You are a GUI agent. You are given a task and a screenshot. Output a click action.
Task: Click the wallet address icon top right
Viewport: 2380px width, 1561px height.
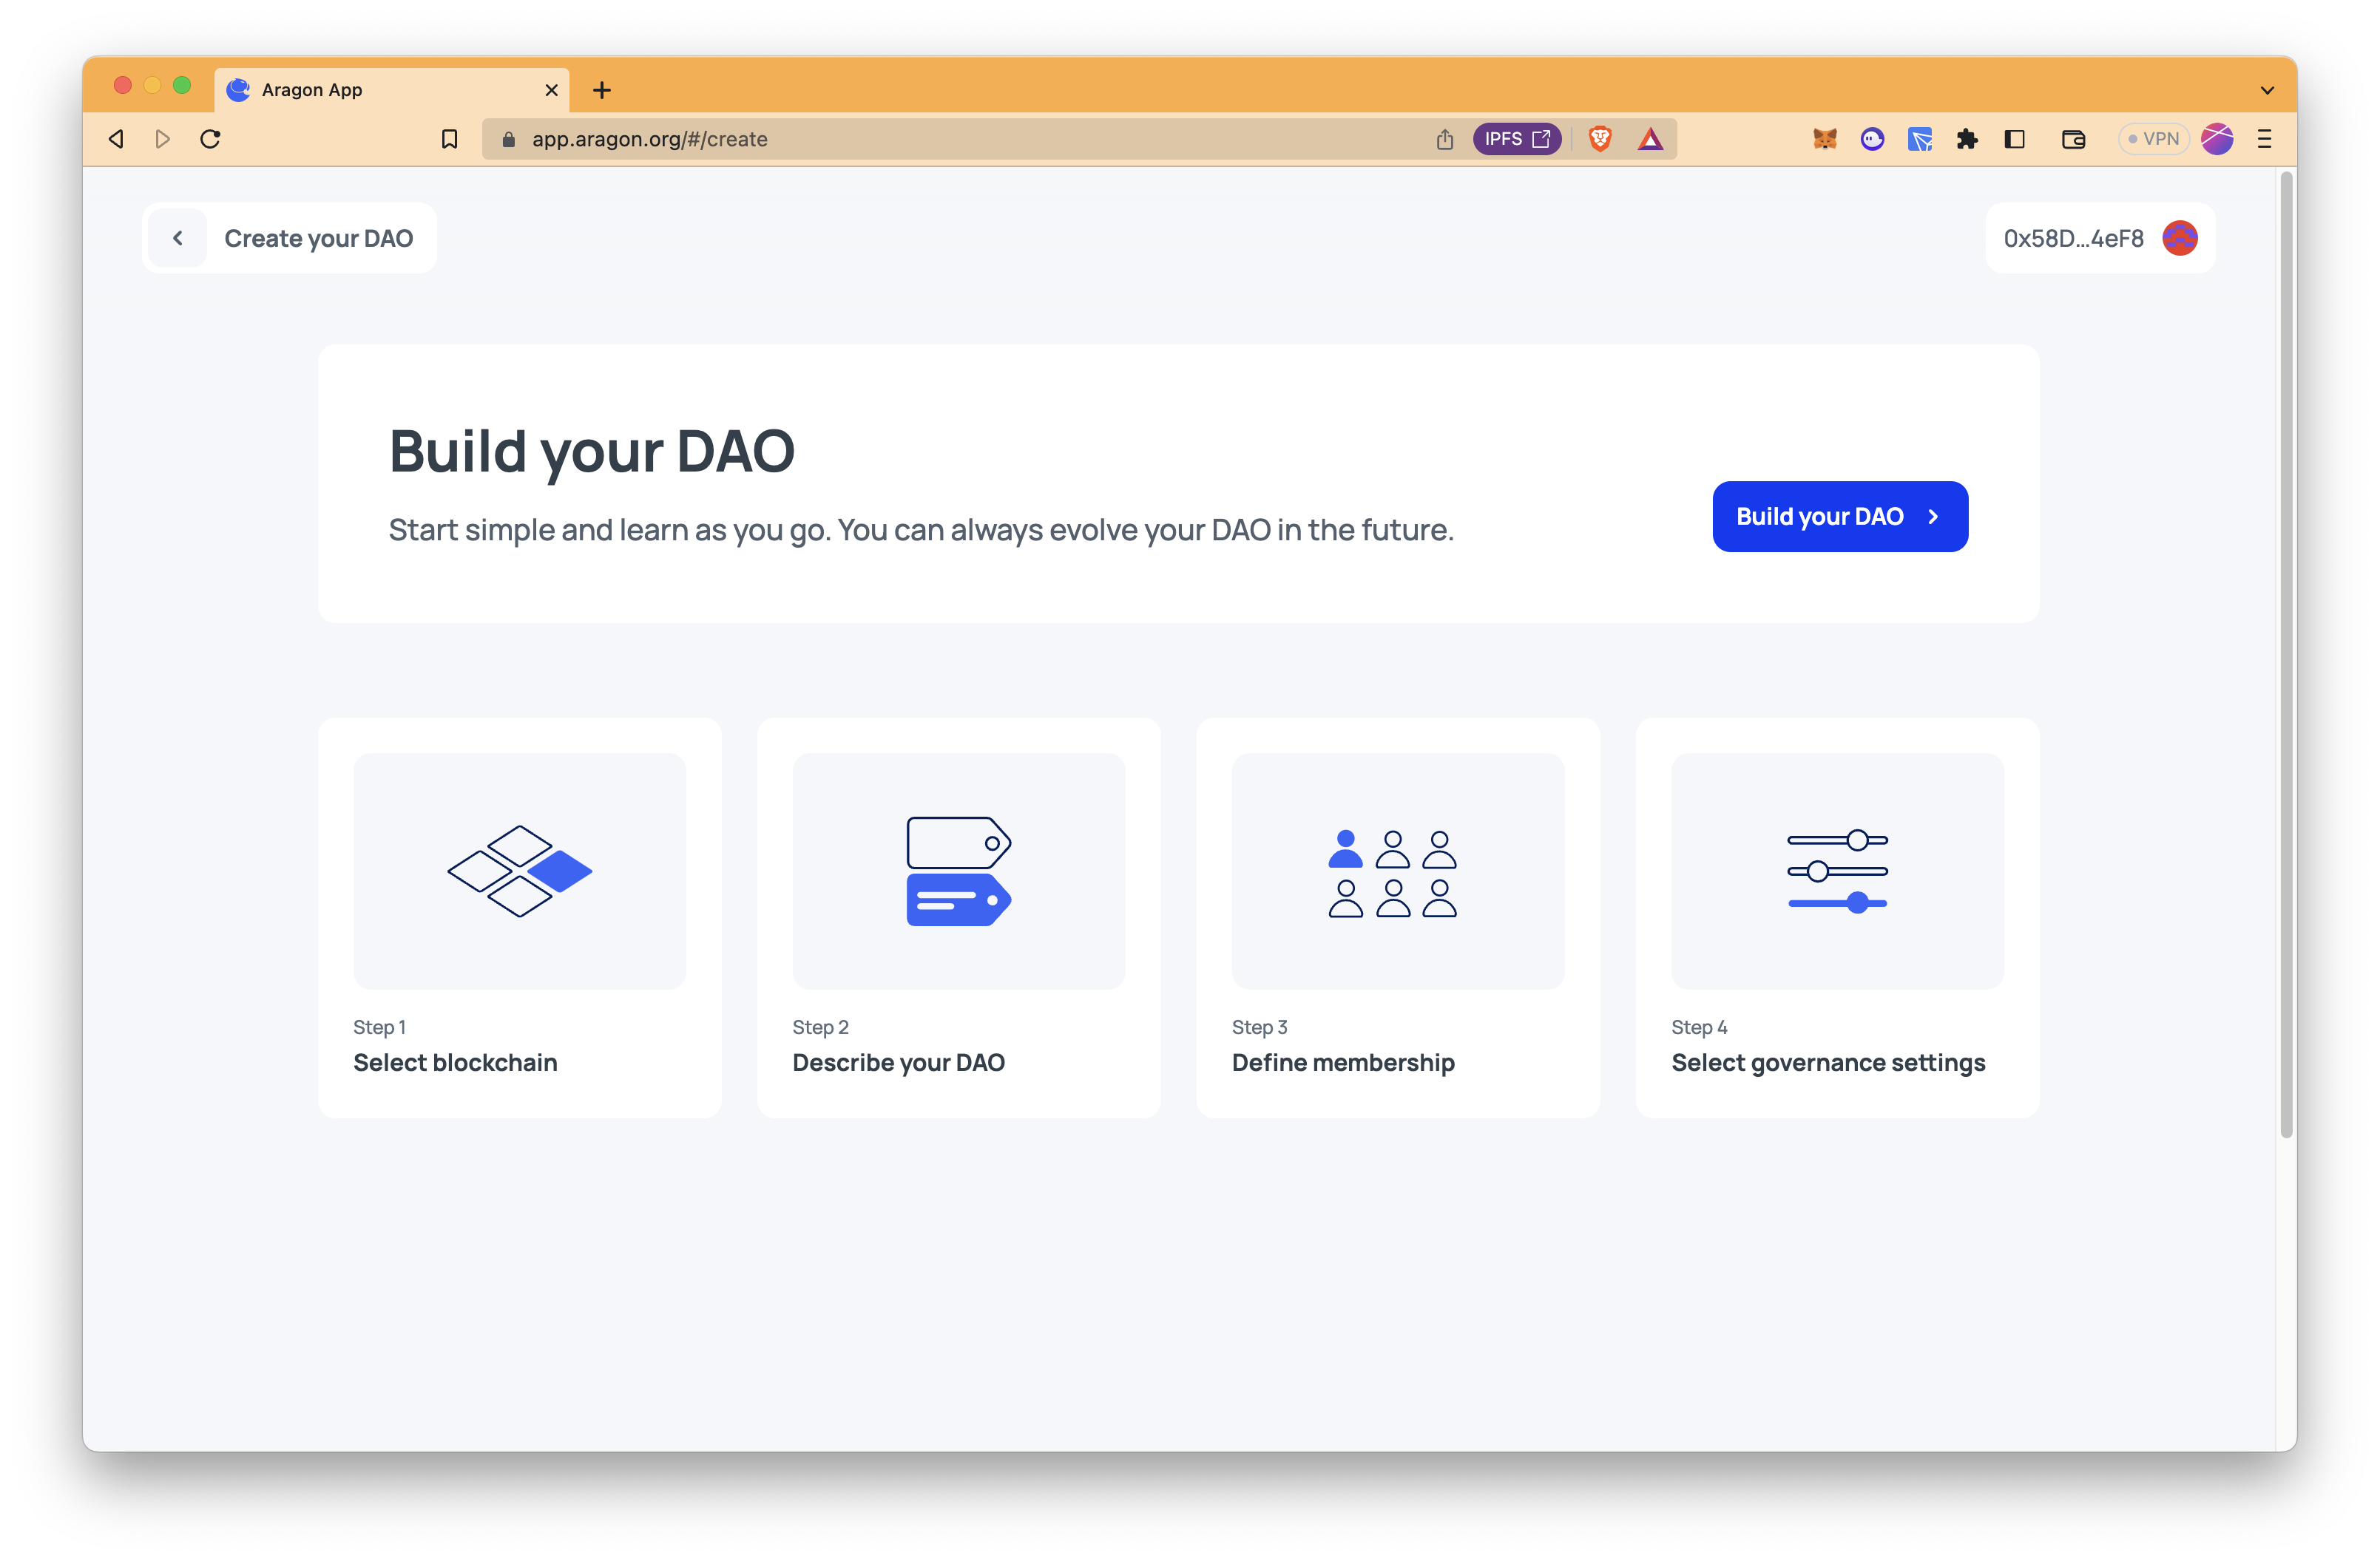pyautogui.click(x=2181, y=237)
